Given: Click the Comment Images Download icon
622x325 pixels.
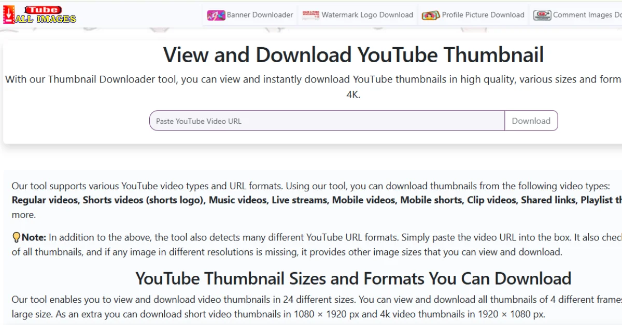Looking at the screenshot, I should click(x=542, y=16).
